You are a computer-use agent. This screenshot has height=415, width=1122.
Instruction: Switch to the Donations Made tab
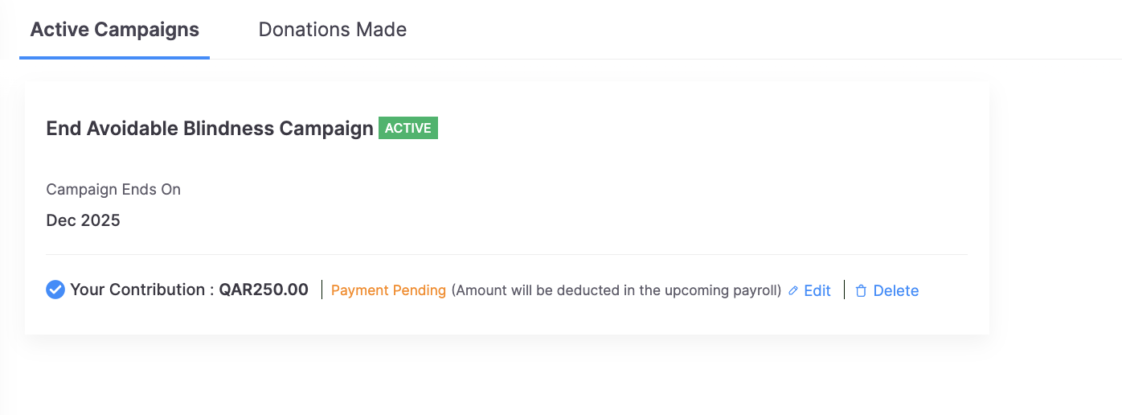pos(332,30)
